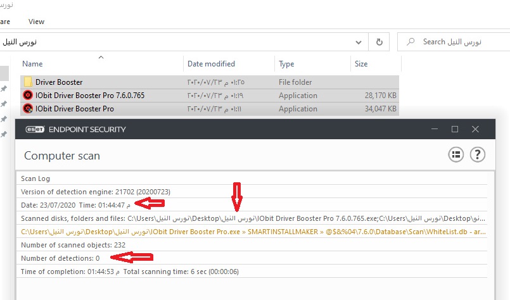
Task: Sort files by Size column header
Action: [x=361, y=64]
